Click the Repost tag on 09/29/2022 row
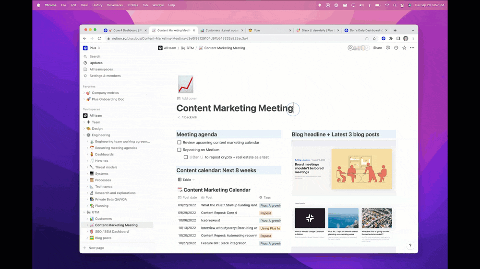The height and width of the screenshot is (269, 480). click(265, 213)
